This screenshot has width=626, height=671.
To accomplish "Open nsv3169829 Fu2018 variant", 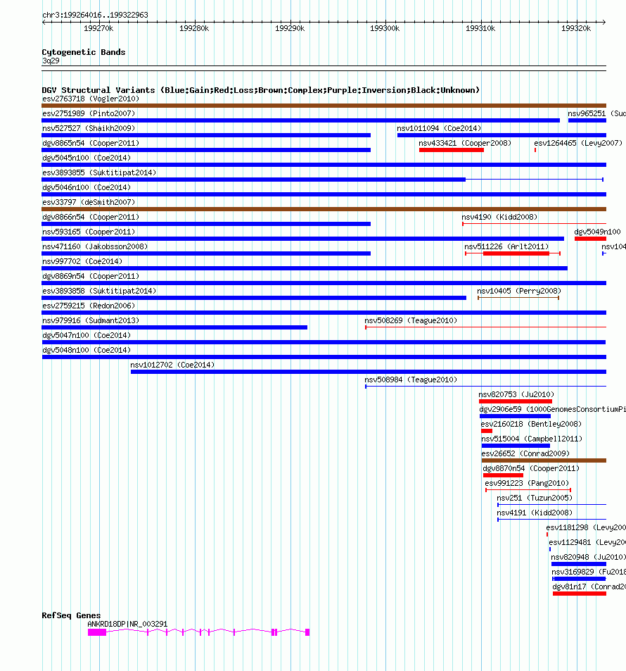I will pyautogui.click(x=589, y=572).
